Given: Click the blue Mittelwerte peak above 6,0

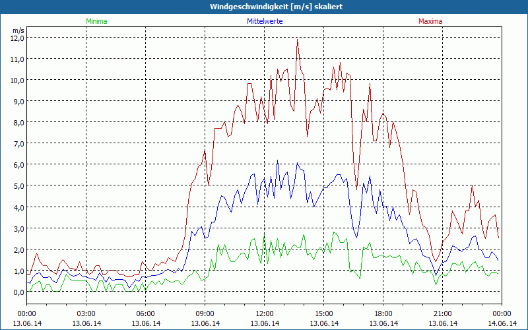Looking at the screenshot, I should [x=277, y=161].
